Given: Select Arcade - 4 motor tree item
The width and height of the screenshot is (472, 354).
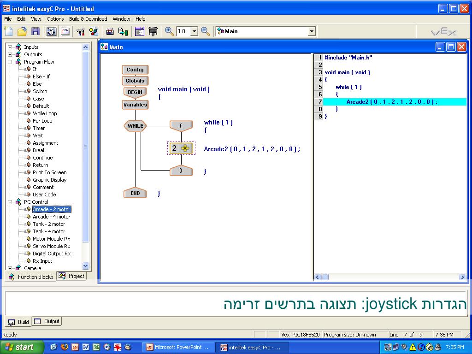Looking at the screenshot, I should click(51, 217).
